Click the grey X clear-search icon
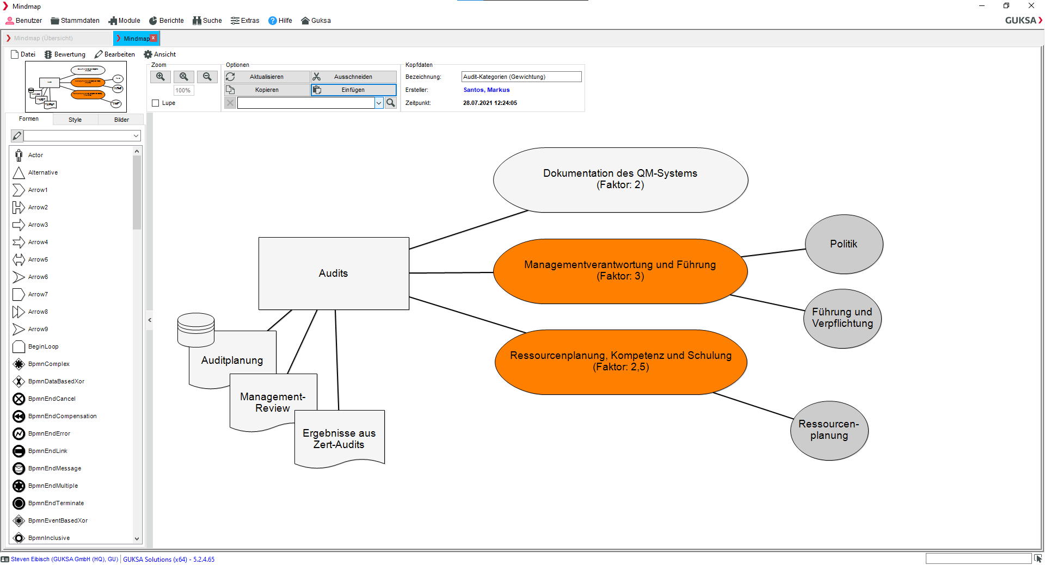Viewport: 1045px width, 565px height. point(230,103)
